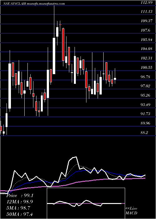
Task: Select the 91.73 axis label
Action: [x=145, y=114]
